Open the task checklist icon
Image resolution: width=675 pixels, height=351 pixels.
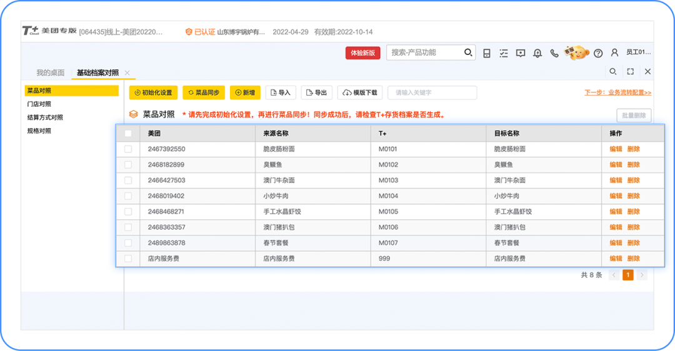tap(504, 53)
